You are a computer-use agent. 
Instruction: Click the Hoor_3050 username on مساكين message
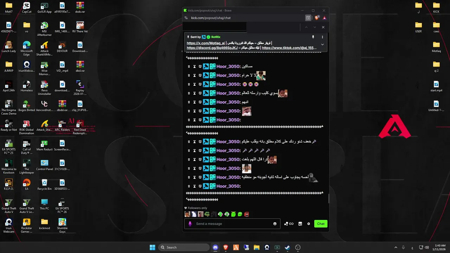tap(228, 66)
